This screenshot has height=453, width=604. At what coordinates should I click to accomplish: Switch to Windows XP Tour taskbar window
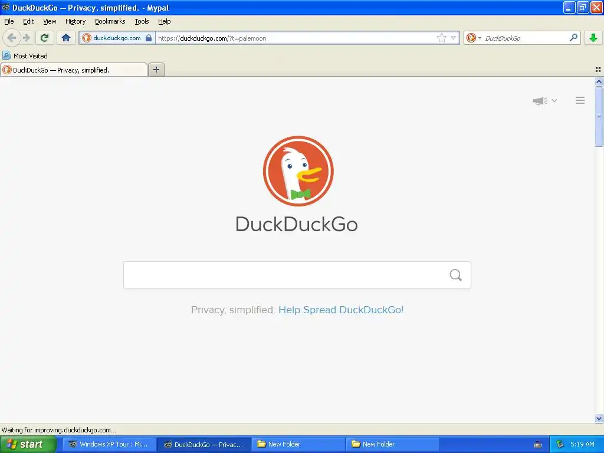tap(110, 444)
